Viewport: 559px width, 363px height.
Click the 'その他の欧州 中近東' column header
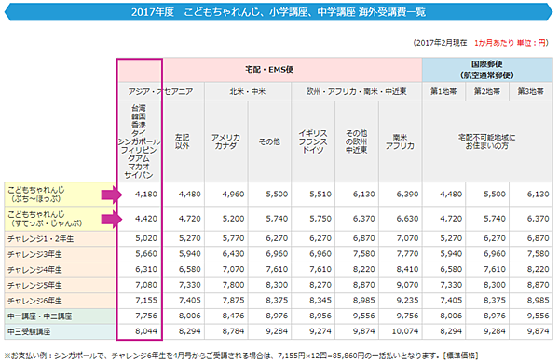click(x=357, y=141)
